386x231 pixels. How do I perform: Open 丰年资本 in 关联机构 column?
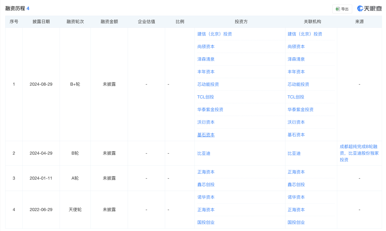pyautogui.click(x=296, y=72)
